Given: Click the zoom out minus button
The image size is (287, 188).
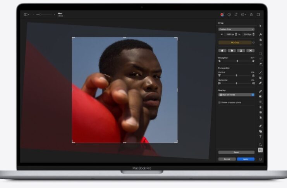Looking at the screenshot, I should point(33,15).
